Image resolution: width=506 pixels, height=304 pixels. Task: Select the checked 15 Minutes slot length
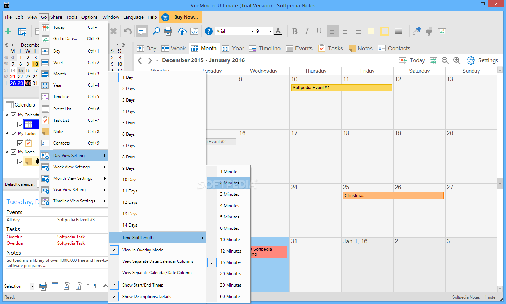tap(229, 262)
